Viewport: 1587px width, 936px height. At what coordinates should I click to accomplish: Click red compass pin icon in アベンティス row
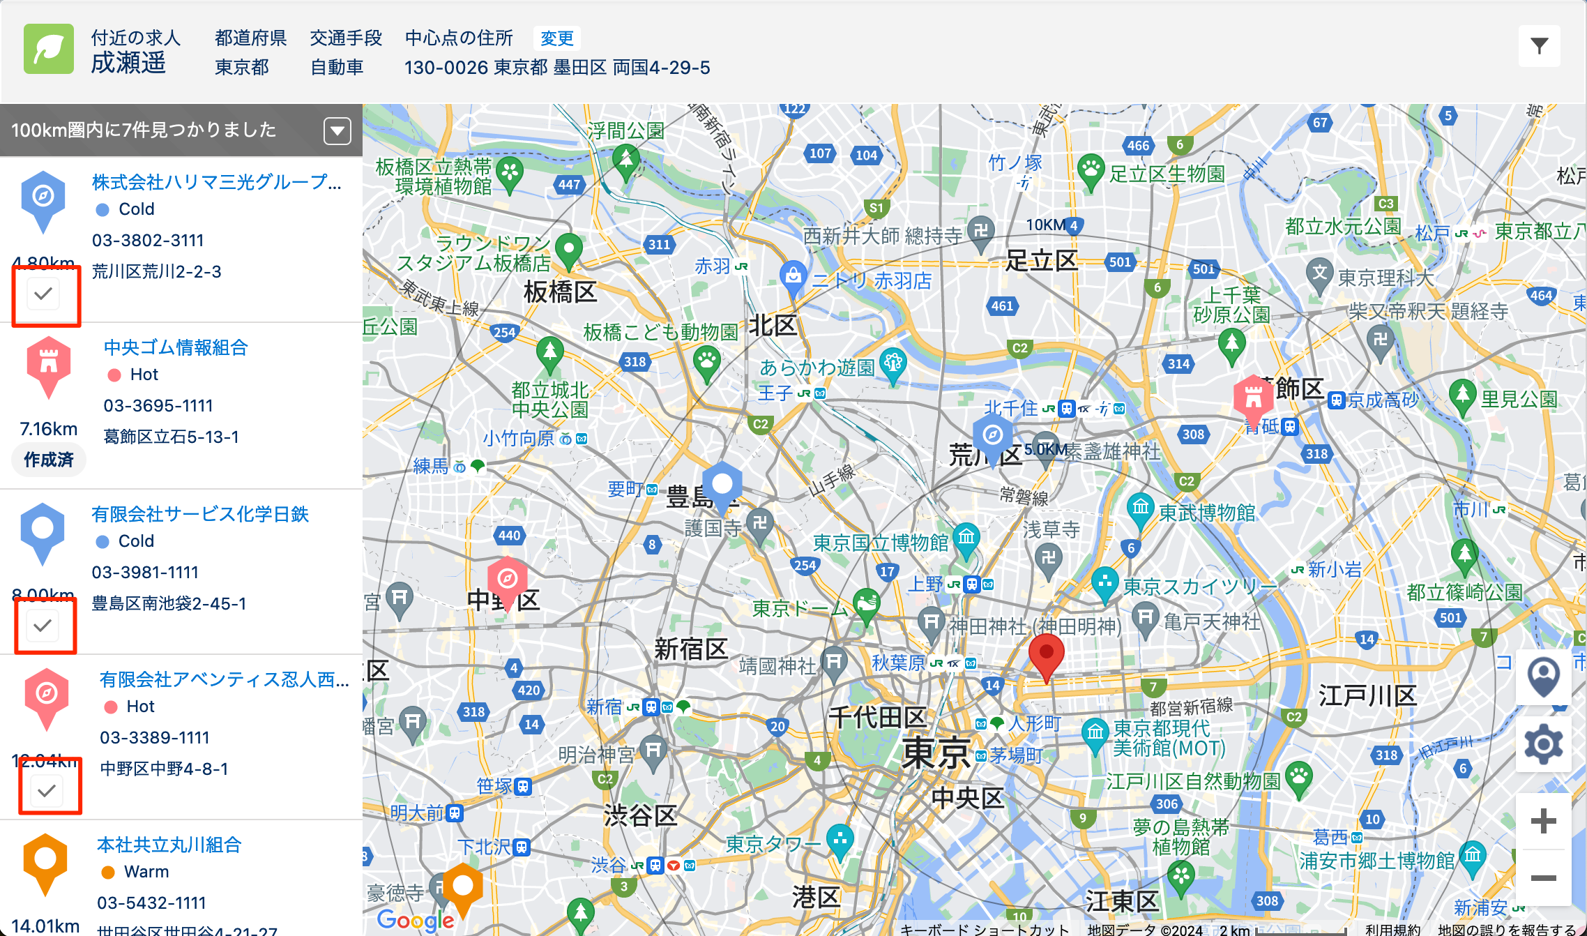pos(47,699)
